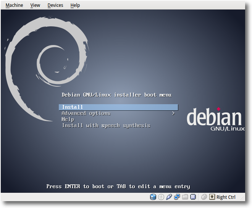Click the window resize grip corner
252x208 pixels.
(x=242, y=198)
